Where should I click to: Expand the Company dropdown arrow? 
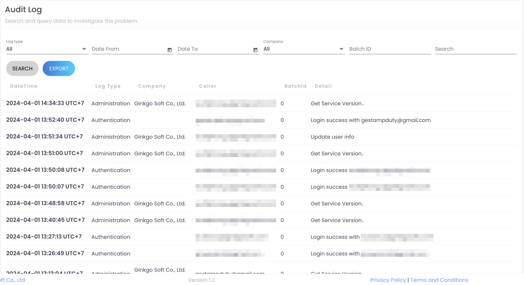tap(341, 49)
